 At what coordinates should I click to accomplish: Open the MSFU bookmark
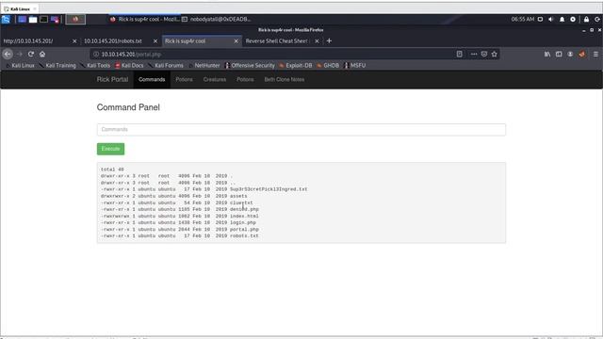click(x=354, y=65)
